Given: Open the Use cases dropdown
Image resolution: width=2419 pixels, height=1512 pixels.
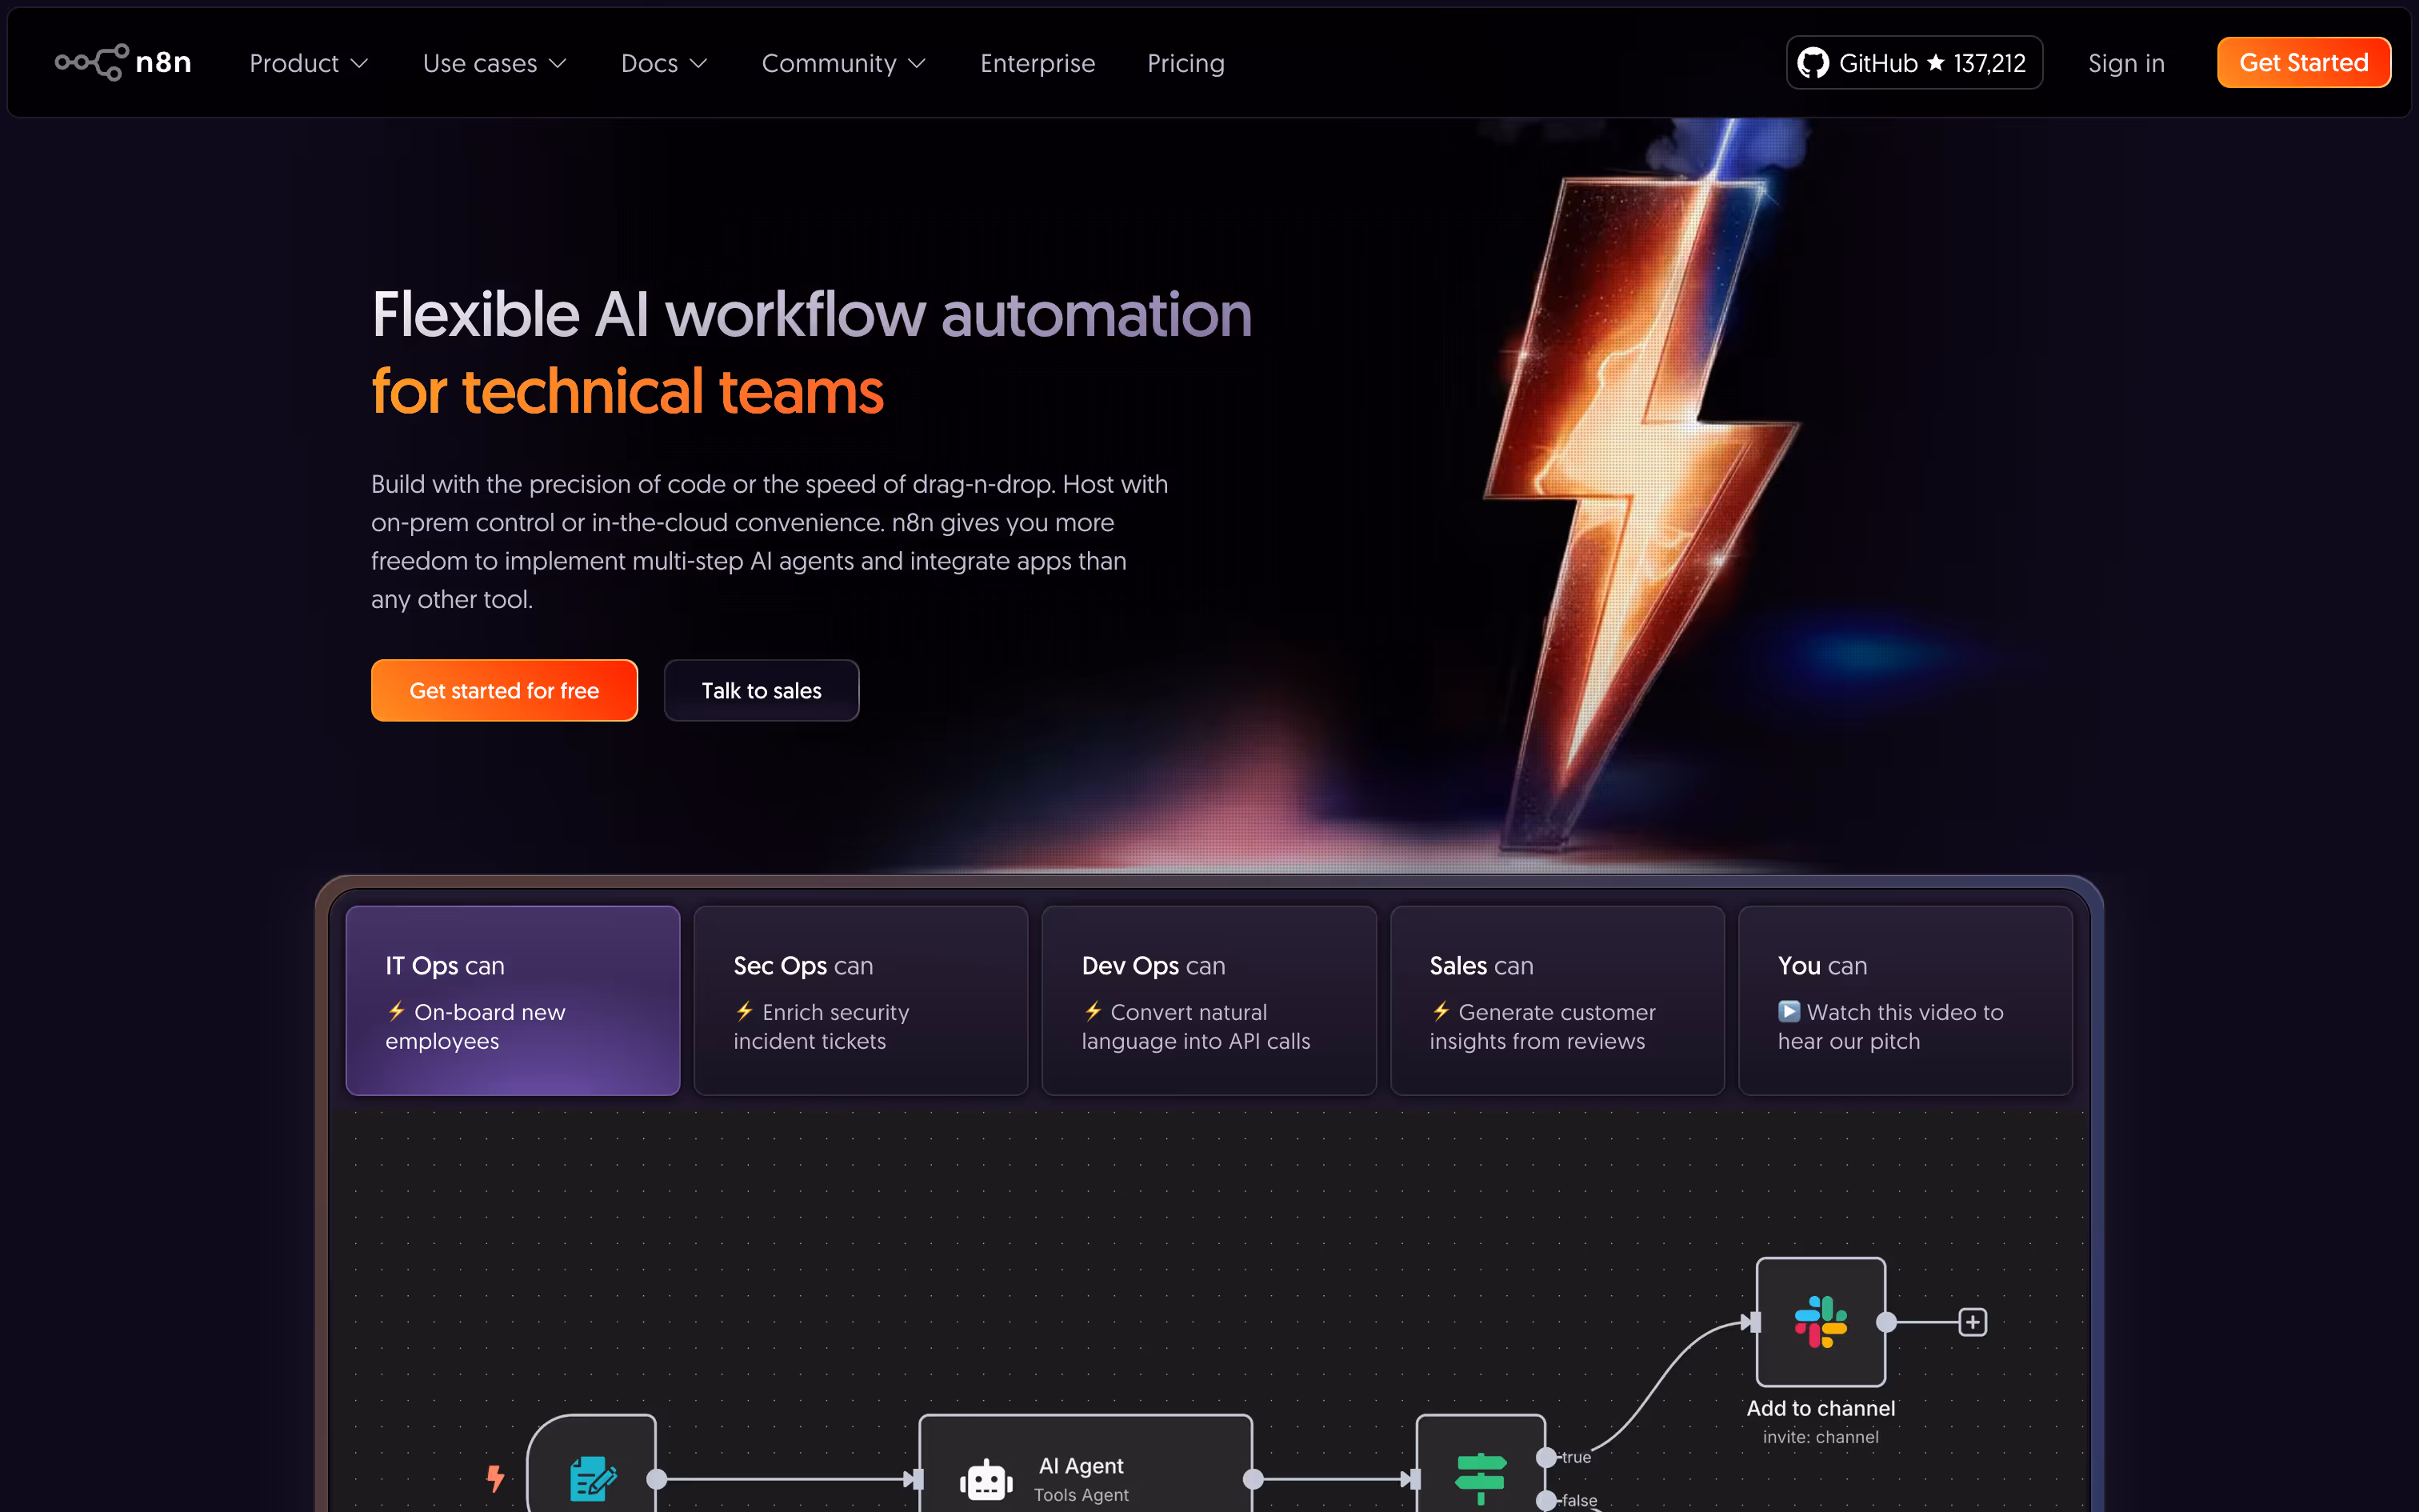Looking at the screenshot, I should point(494,62).
